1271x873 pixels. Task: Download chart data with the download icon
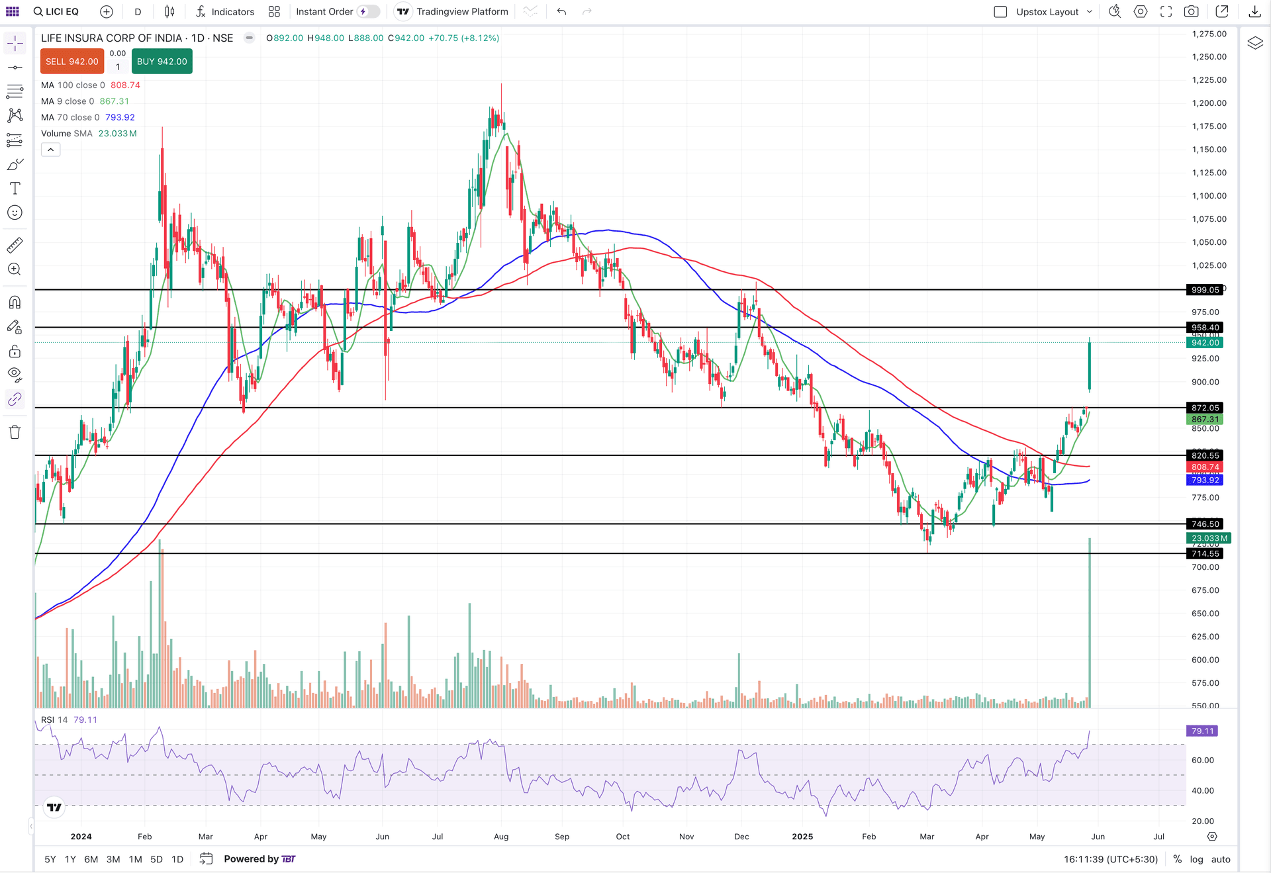(x=1254, y=11)
